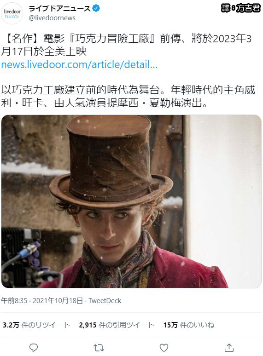Click the reply speech bubble icon
Viewport: 263px width, 356px height.
[x=34, y=348]
